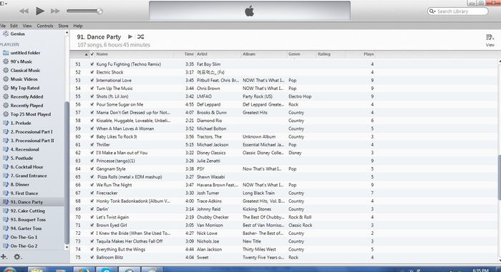The width and height of the screenshot is (501, 272).
Task: Select the 93. Bouquet Toss playlist
Action: click(28, 220)
